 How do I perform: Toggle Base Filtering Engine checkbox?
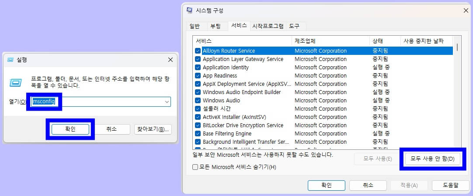click(198, 133)
